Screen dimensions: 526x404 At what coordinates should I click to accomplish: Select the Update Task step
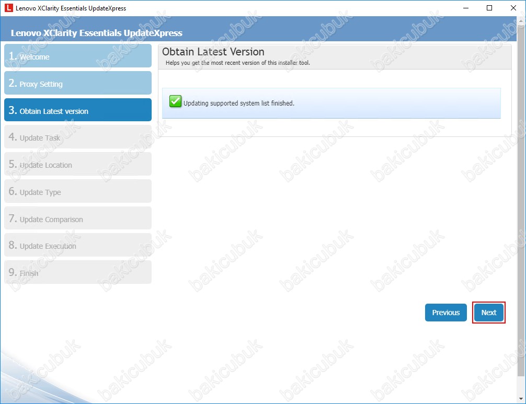[x=78, y=137]
